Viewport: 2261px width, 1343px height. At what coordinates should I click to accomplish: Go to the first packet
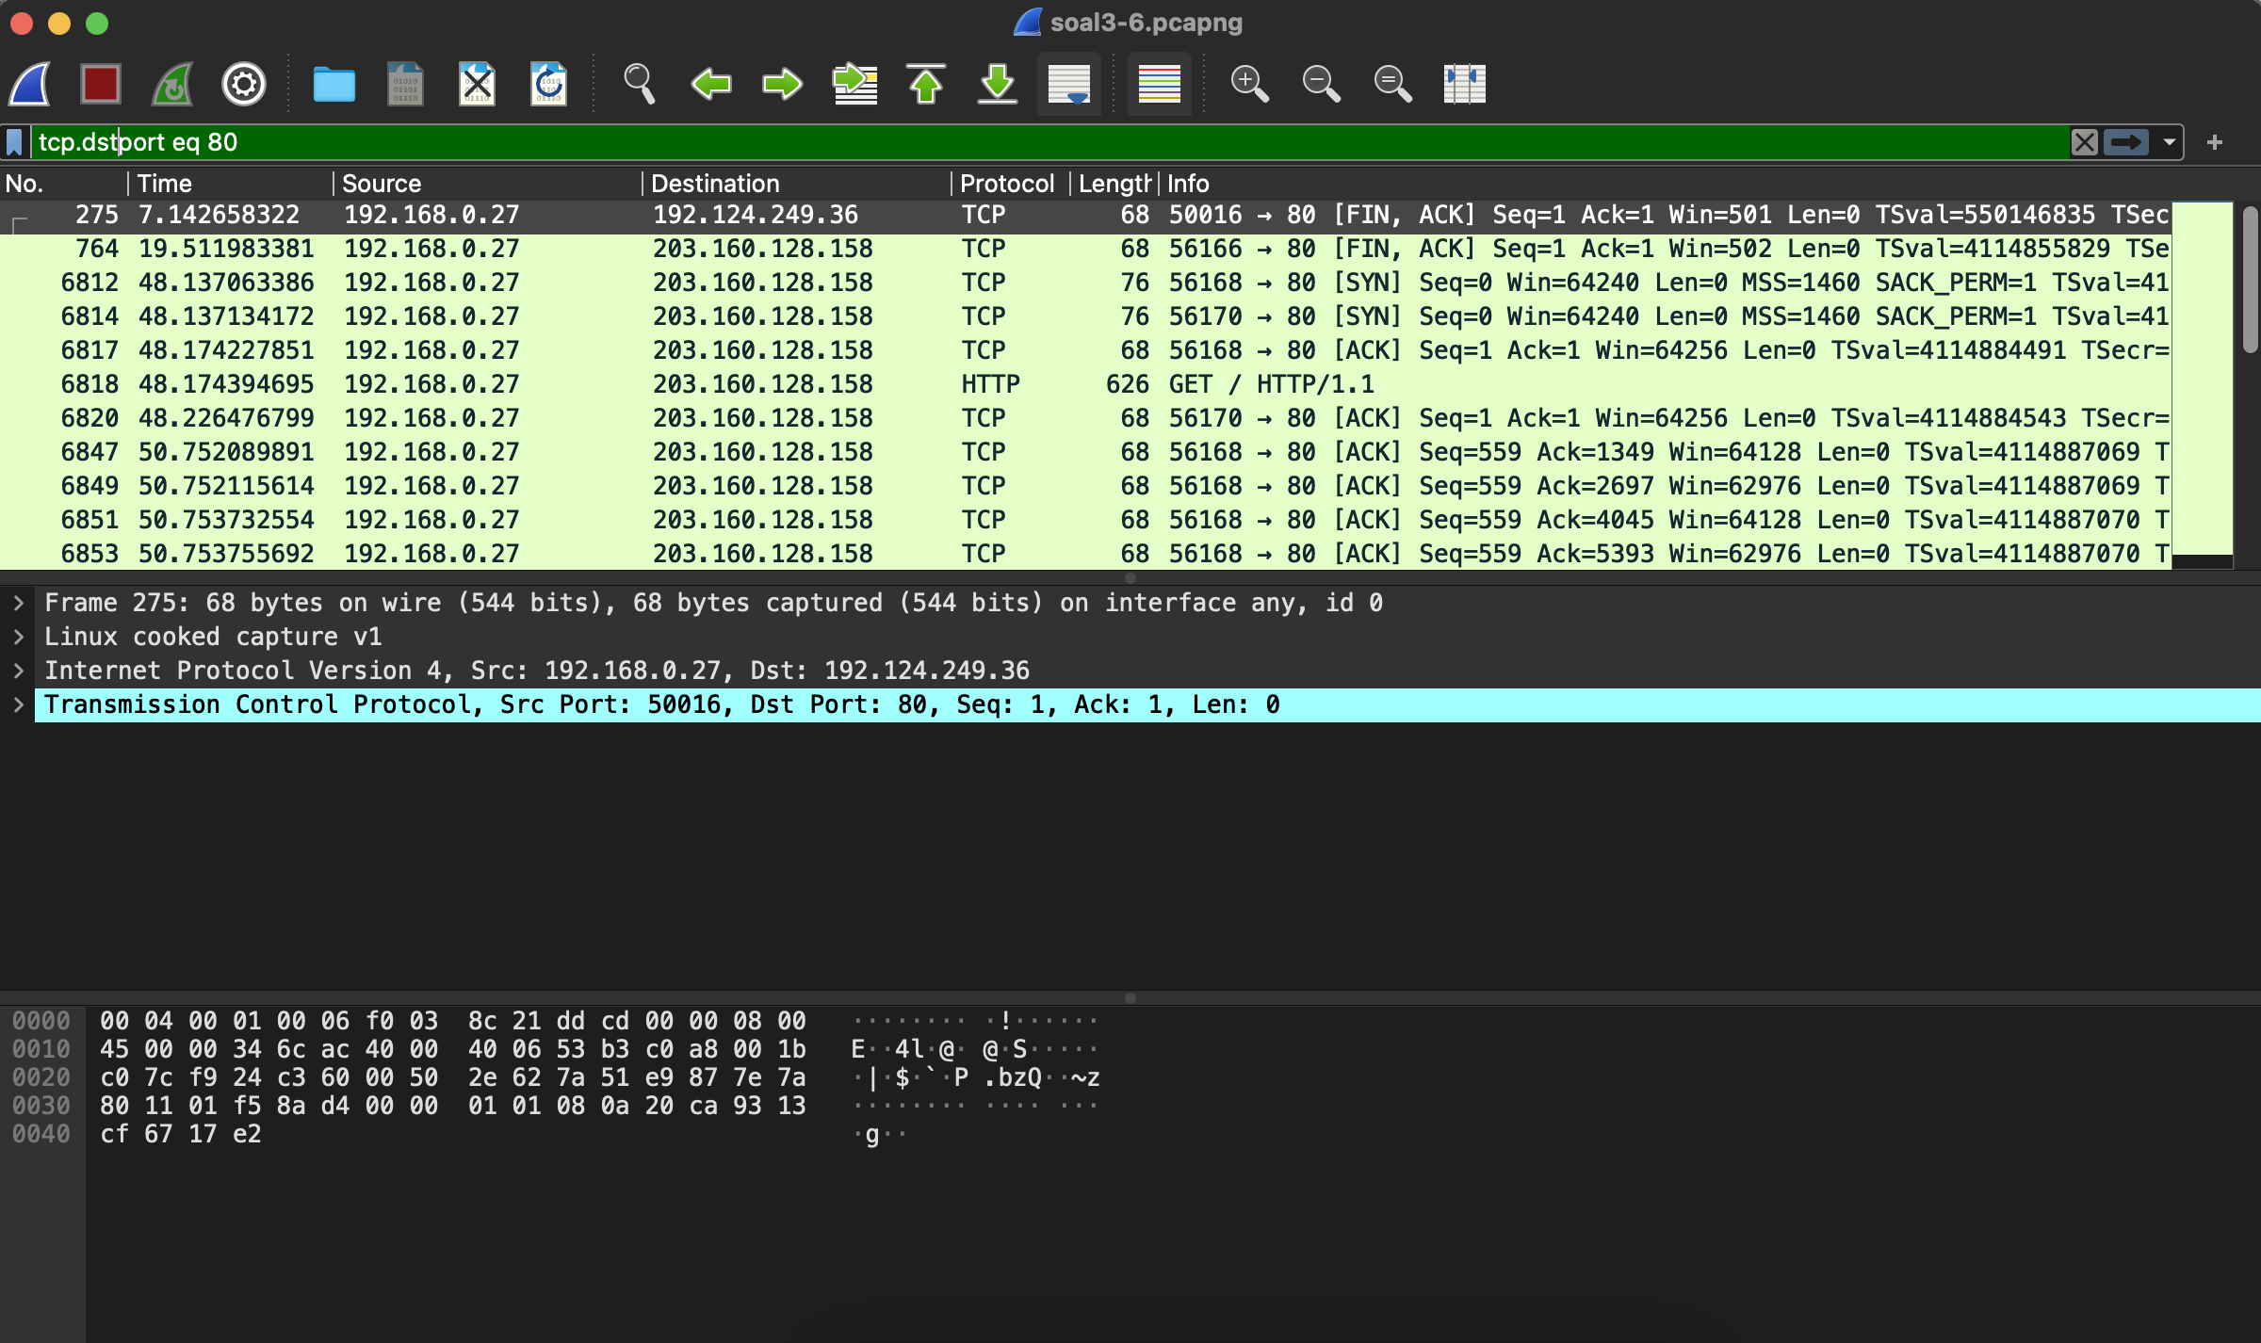click(x=926, y=84)
